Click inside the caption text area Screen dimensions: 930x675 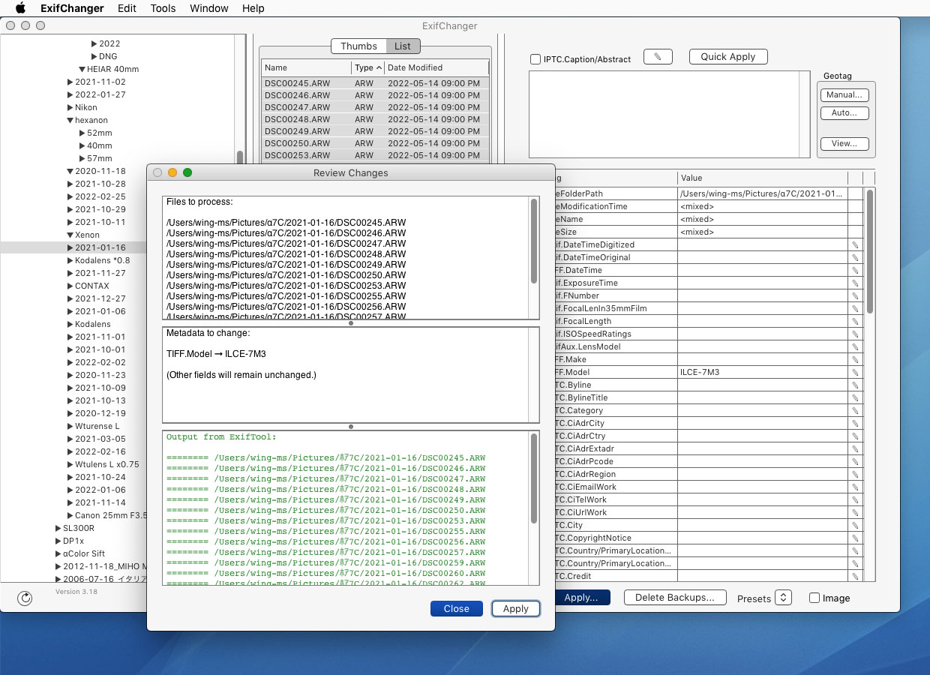664,114
